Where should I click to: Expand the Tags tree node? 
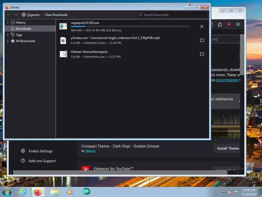(8, 35)
